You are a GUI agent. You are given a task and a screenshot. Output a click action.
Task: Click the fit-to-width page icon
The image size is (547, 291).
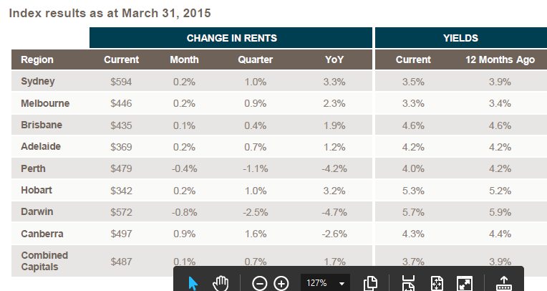coord(408,283)
